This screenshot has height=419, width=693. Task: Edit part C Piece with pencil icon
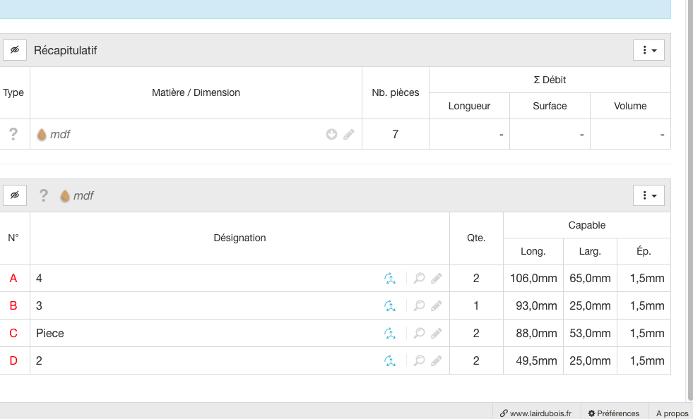(437, 334)
